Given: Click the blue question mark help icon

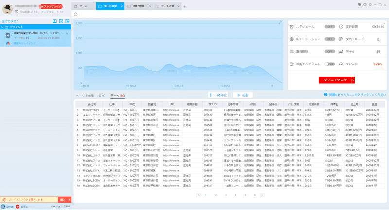Looking at the screenshot, I should click(x=326, y=95).
